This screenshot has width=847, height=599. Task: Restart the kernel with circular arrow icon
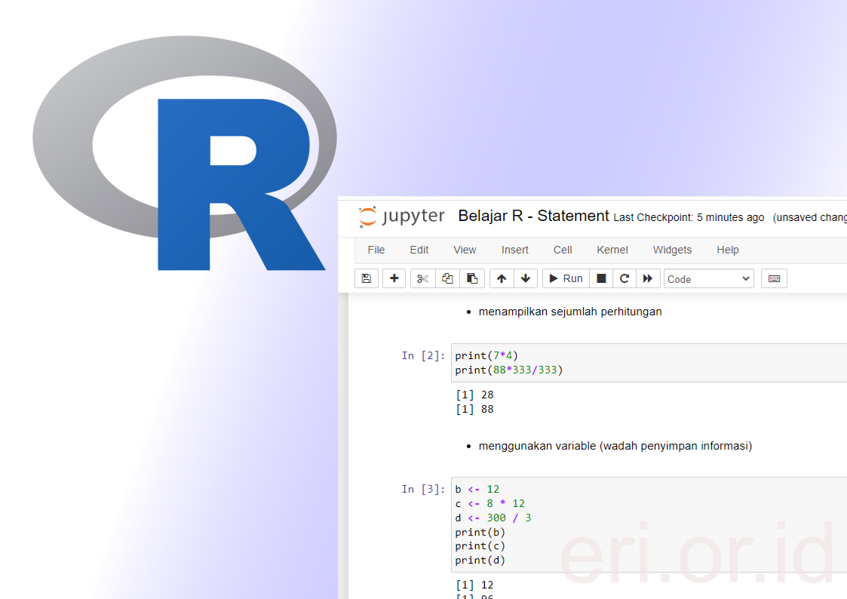[625, 278]
